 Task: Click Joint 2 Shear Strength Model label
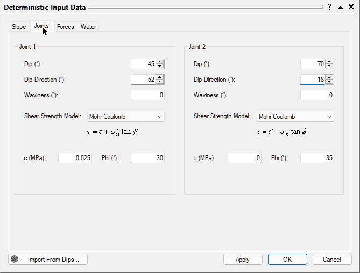pos(222,116)
